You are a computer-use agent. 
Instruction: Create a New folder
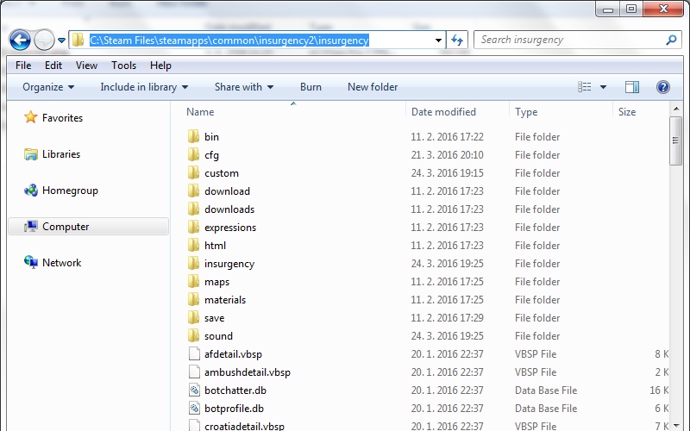click(x=373, y=87)
